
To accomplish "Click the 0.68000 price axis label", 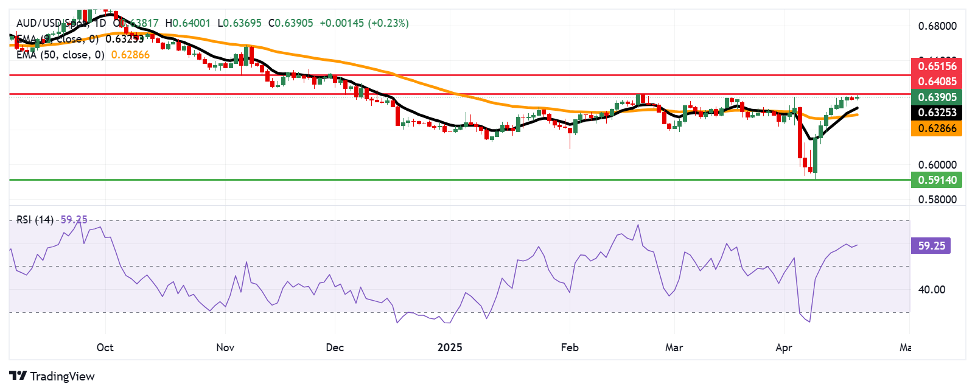I will tap(937, 26).
